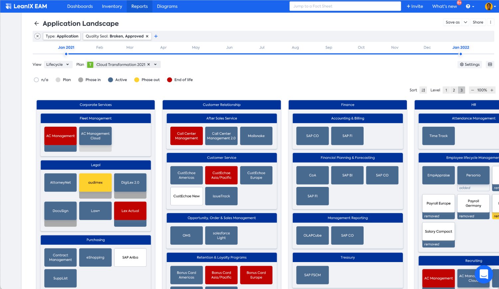Go back using the left arrow
499x289 pixels.
[37, 23]
